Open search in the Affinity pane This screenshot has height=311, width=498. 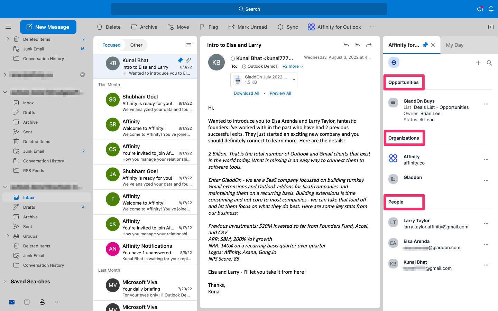pos(489,63)
